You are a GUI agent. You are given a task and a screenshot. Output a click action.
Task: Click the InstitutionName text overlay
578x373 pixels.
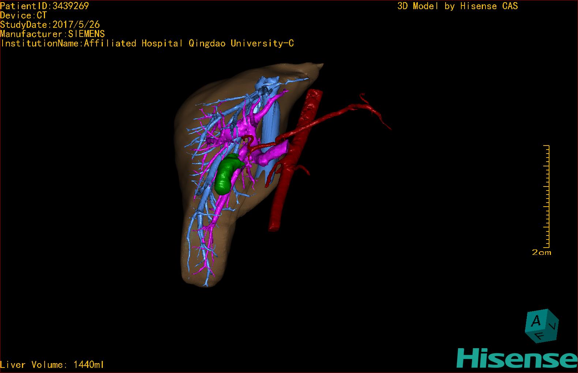click(147, 44)
